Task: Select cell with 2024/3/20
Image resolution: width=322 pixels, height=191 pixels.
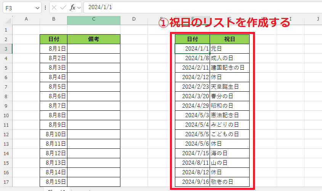Action: pyautogui.click(x=192, y=96)
